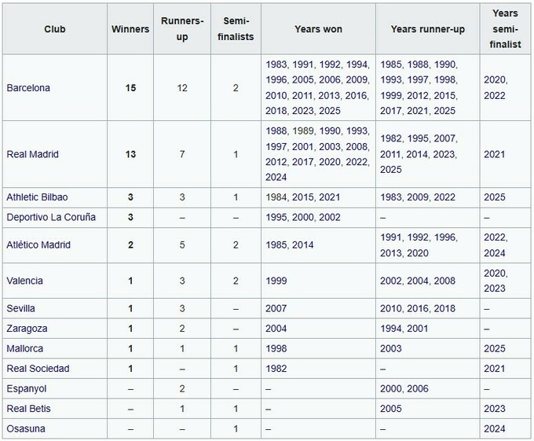534x441 pixels.
Task: Select Valencia in the Club column
Action: tap(24, 281)
